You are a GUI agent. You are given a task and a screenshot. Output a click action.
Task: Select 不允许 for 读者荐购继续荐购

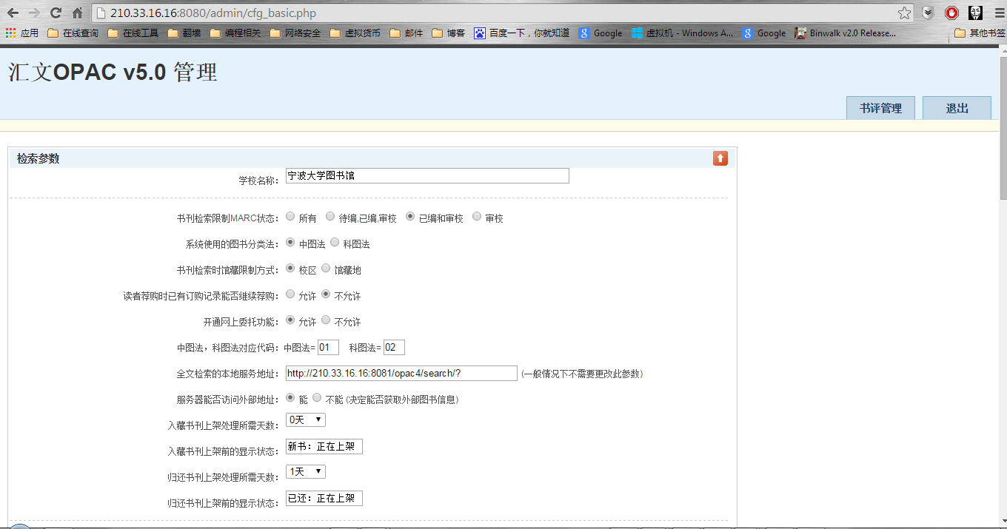point(326,294)
